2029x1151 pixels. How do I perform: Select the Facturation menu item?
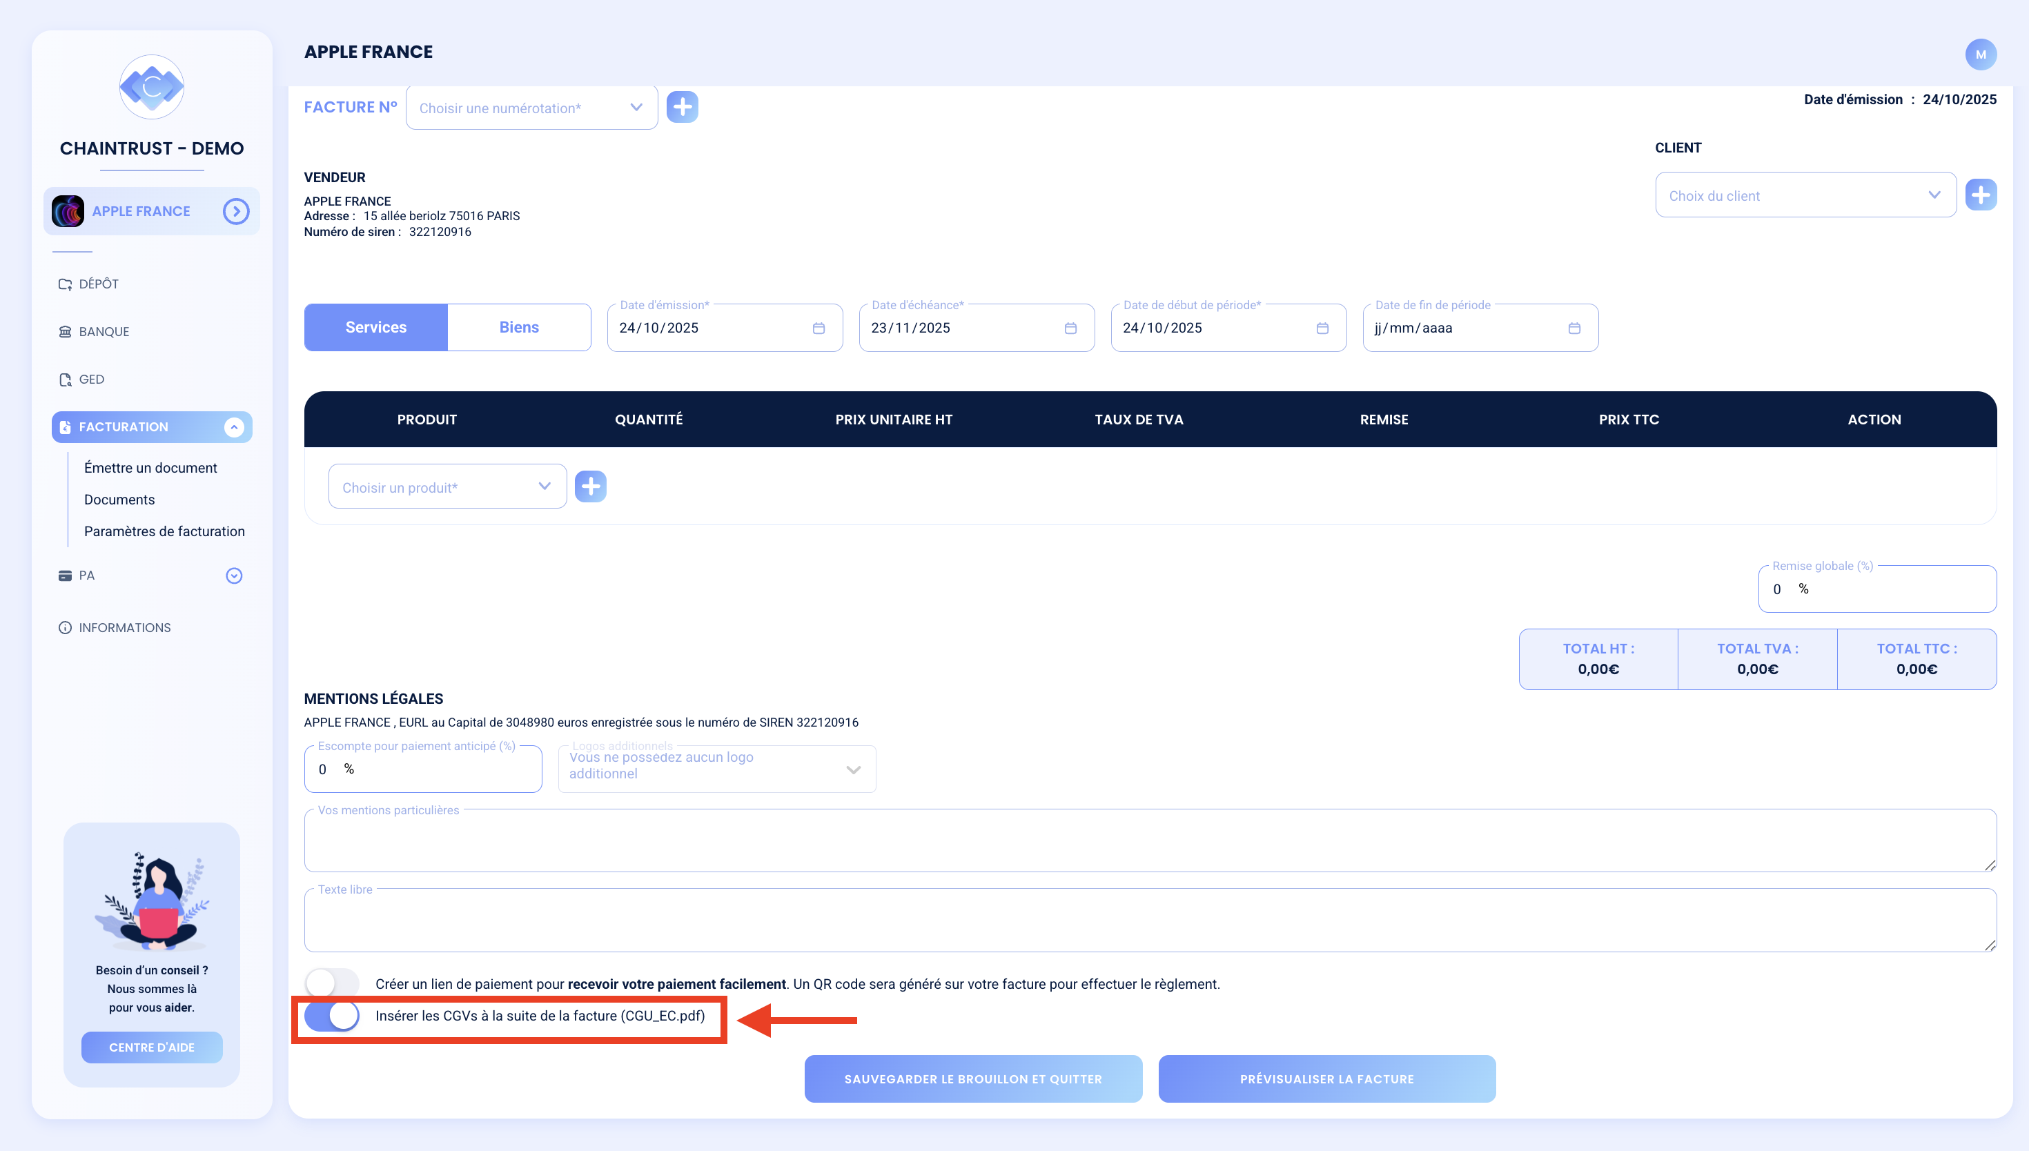pyautogui.click(x=152, y=427)
